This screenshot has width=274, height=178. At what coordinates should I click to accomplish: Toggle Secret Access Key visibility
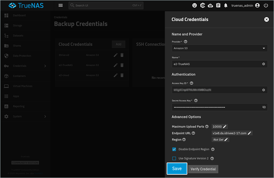click(264, 107)
